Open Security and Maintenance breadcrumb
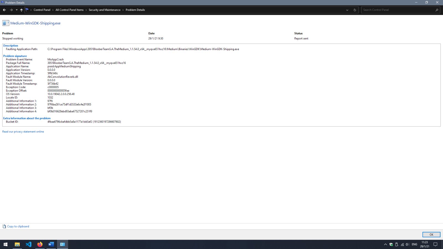This screenshot has height=249, width=443. [105, 10]
